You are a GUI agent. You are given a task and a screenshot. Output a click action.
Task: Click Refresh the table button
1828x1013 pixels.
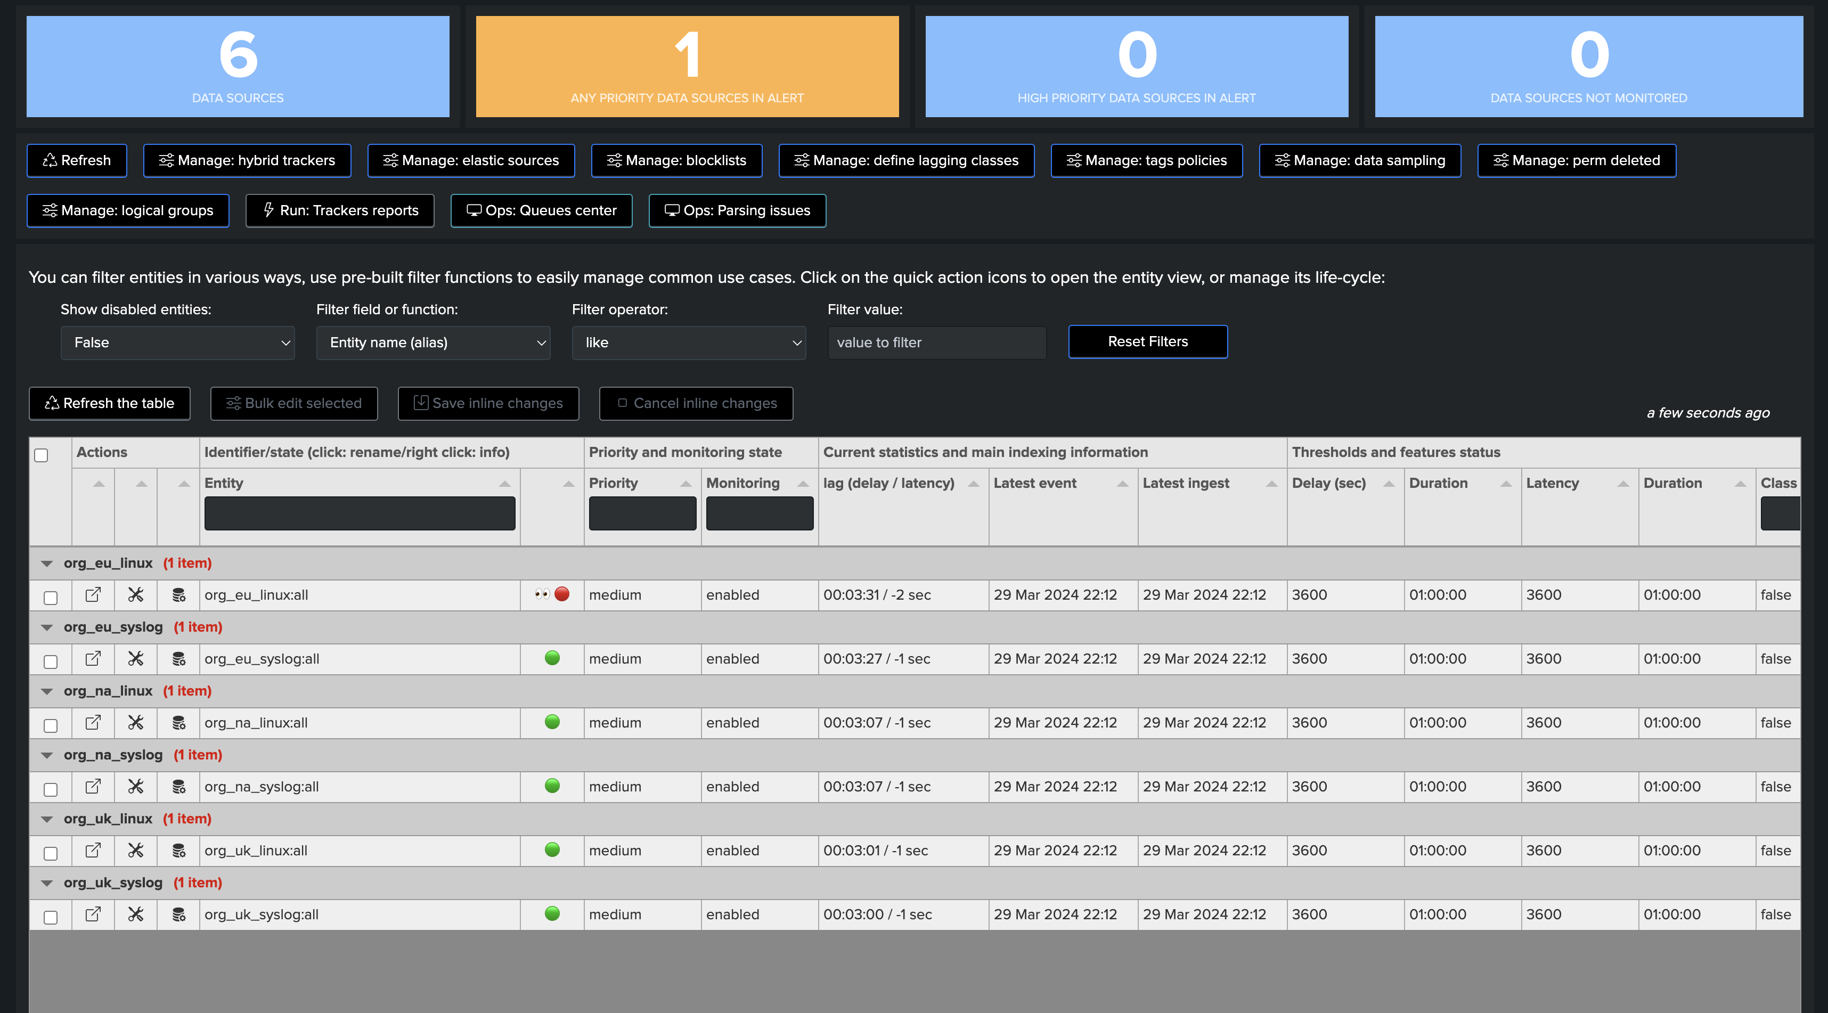click(109, 403)
